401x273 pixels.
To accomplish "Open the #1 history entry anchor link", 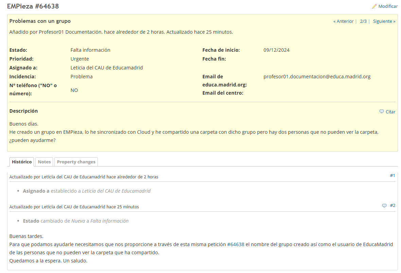I will [393, 176].
